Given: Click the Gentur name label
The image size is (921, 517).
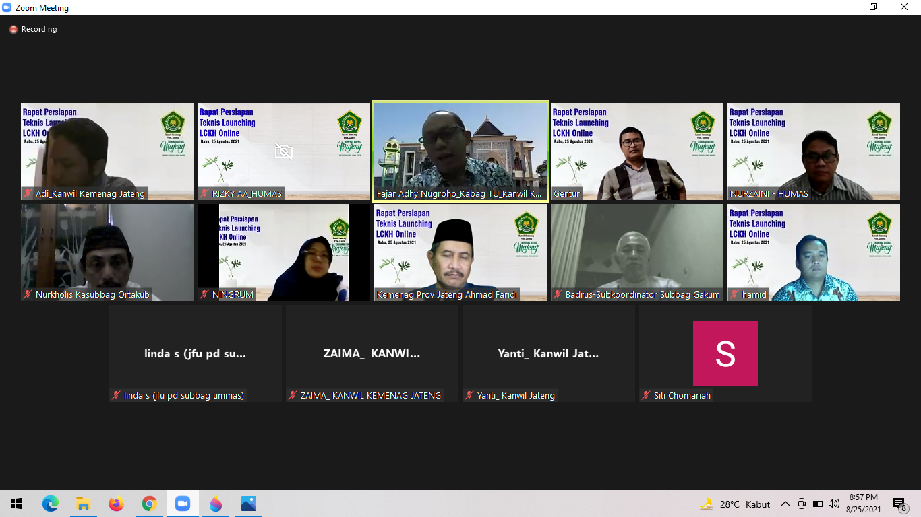Looking at the screenshot, I should 567,194.
